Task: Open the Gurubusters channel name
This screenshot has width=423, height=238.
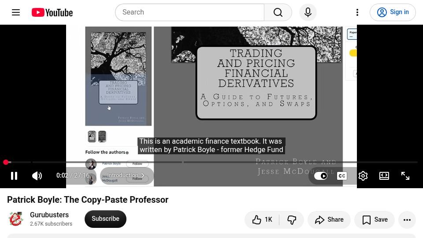Action: (49, 215)
